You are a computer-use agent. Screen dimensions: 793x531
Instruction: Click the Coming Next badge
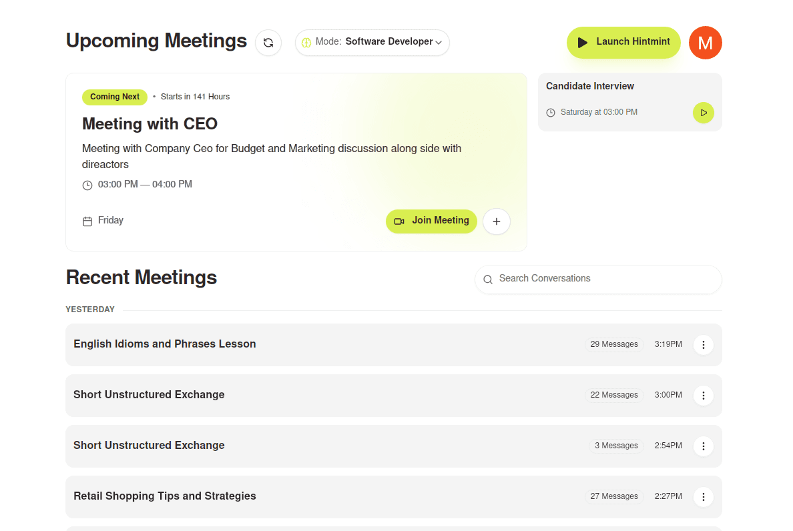115,97
